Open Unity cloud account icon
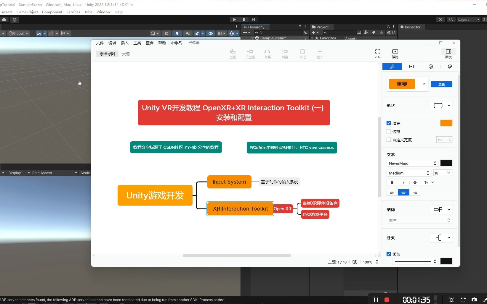Image resolution: width=487 pixels, height=304 pixels. 4,20
